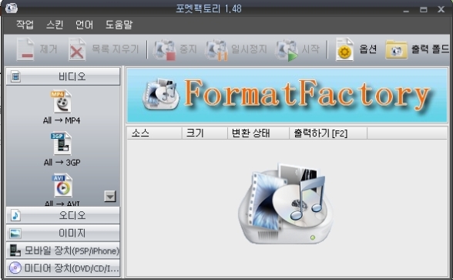The image size is (453, 280).
Task: Expand the 이미지 category header
Action: 63,233
